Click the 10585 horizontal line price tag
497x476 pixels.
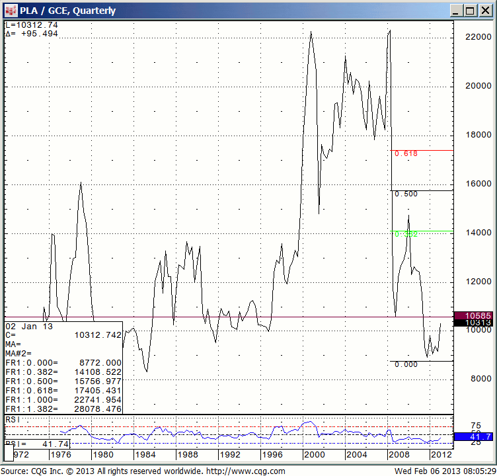click(x=474, y=315)
